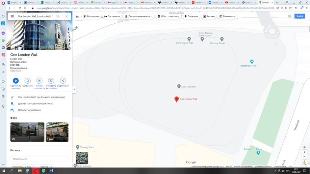Clear the search with the X icon
Viewport: 310px width, 174px height.
coord(66,16)
